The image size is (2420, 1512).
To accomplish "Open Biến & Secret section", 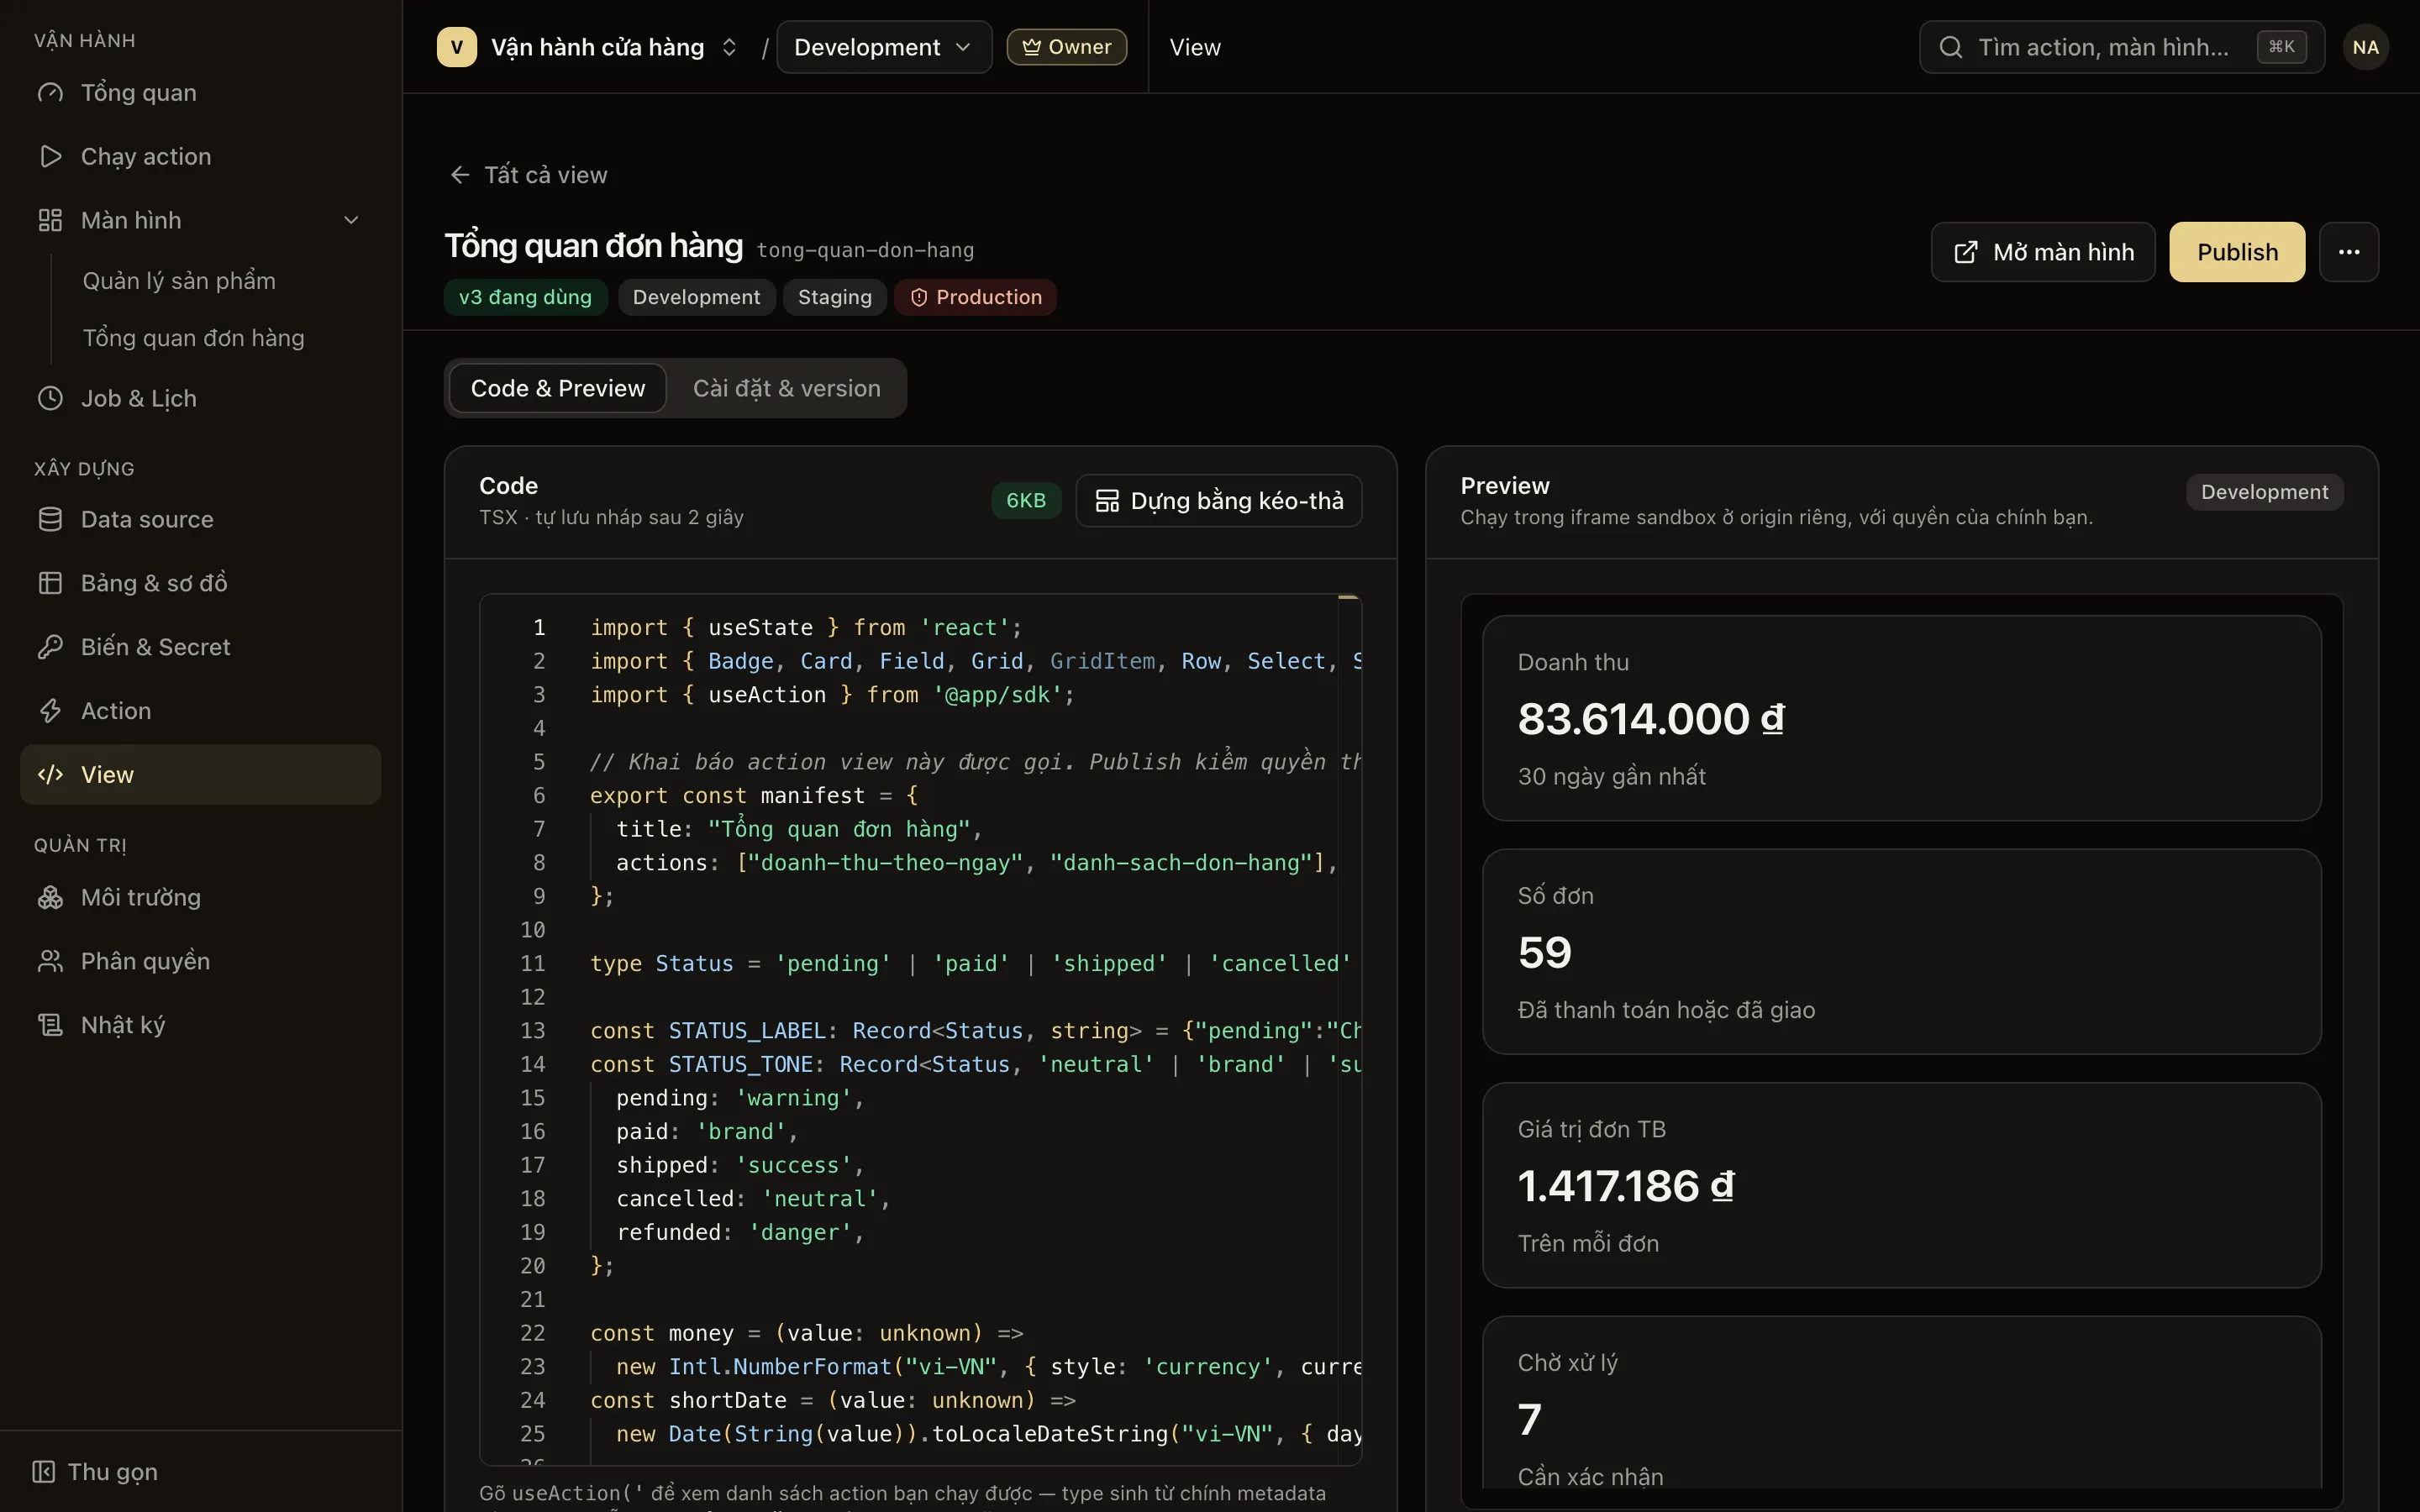I will click(x=200, y=647).
